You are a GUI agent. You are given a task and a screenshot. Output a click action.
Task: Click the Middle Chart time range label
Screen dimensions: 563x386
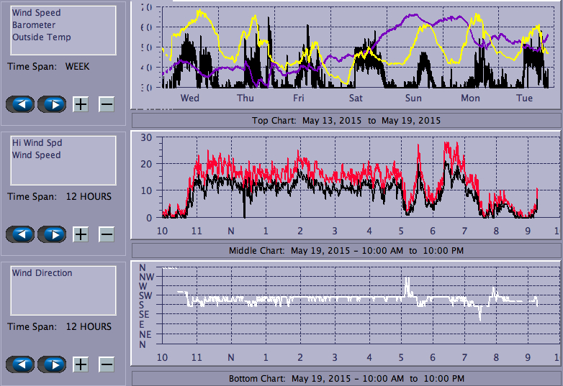346,250
